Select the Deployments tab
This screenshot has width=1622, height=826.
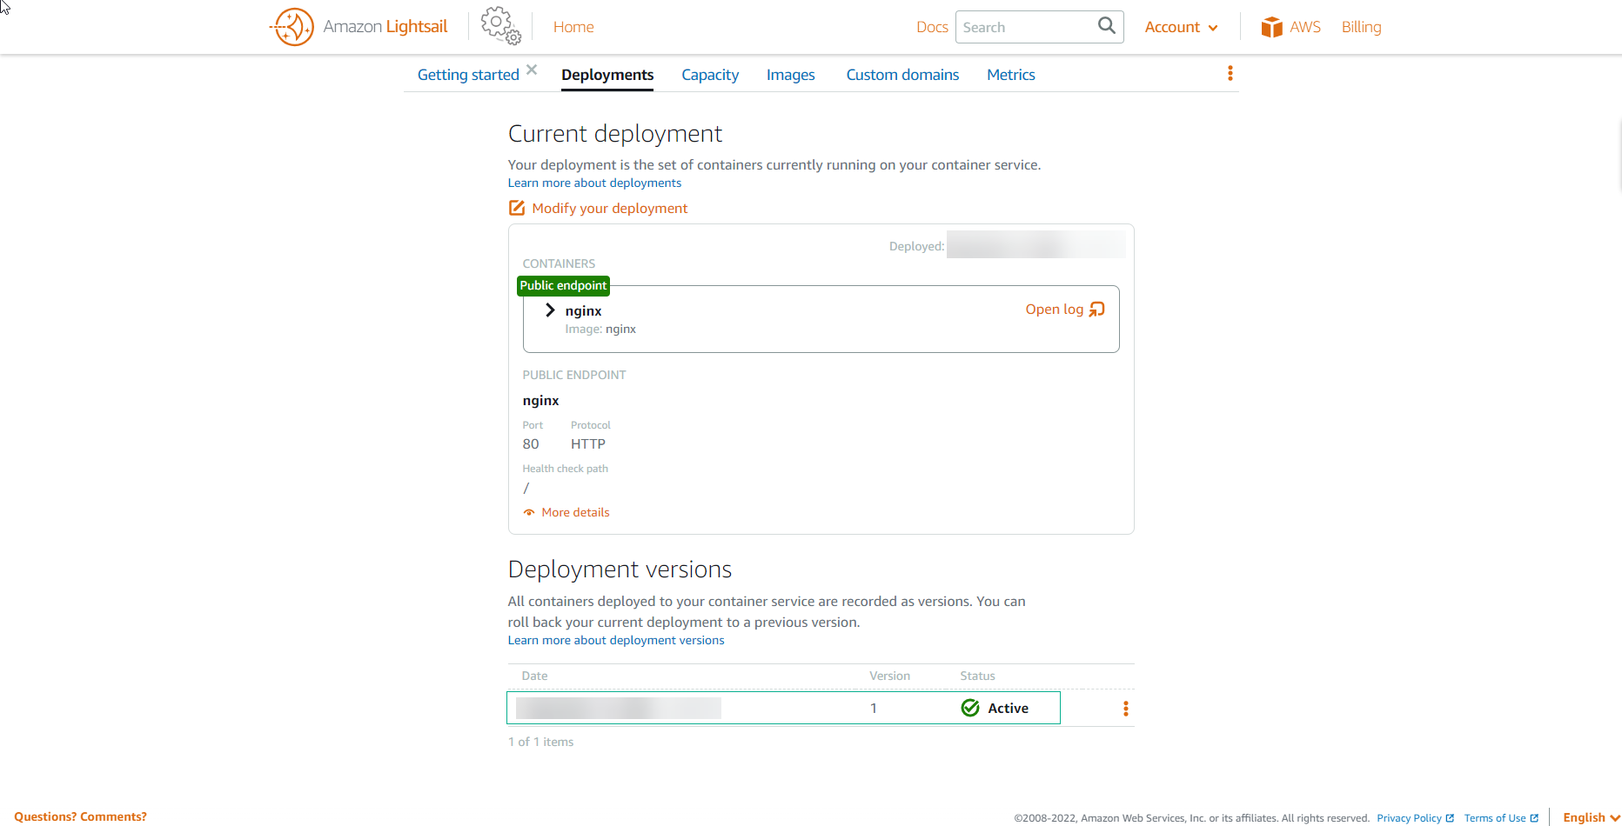tap(607, 75)
